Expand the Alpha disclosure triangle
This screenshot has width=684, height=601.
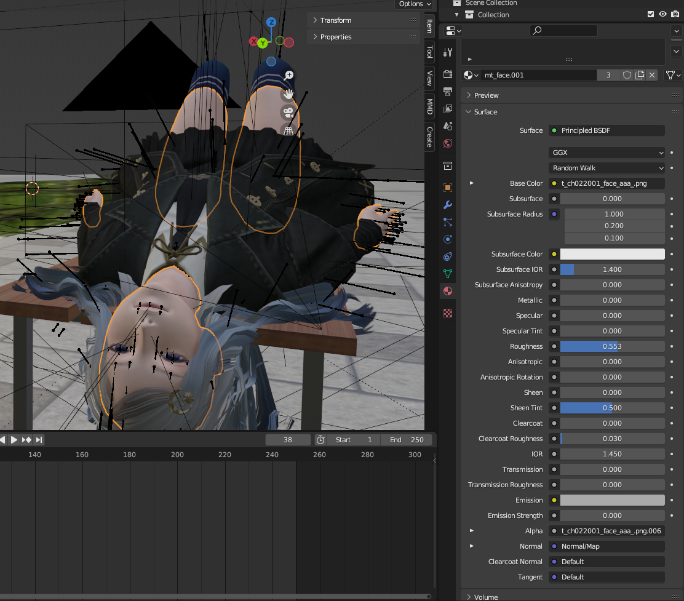[x=472, y=531]
